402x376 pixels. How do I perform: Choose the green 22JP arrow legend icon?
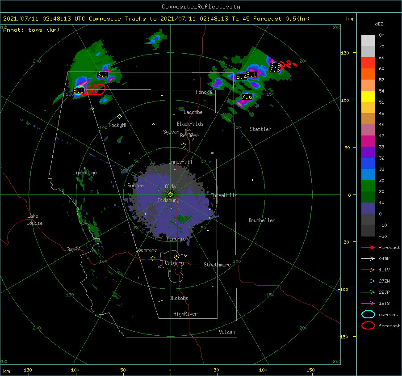pos(368,292)
